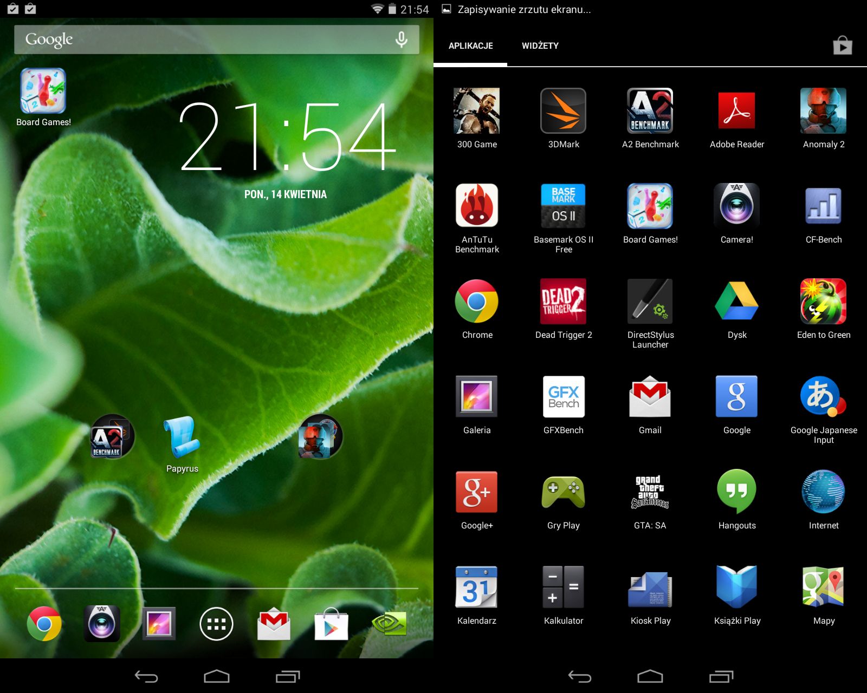This screenshot has height=693, width=867.
Task: Launch Eden to Green
Action: (x=824, y=302)
